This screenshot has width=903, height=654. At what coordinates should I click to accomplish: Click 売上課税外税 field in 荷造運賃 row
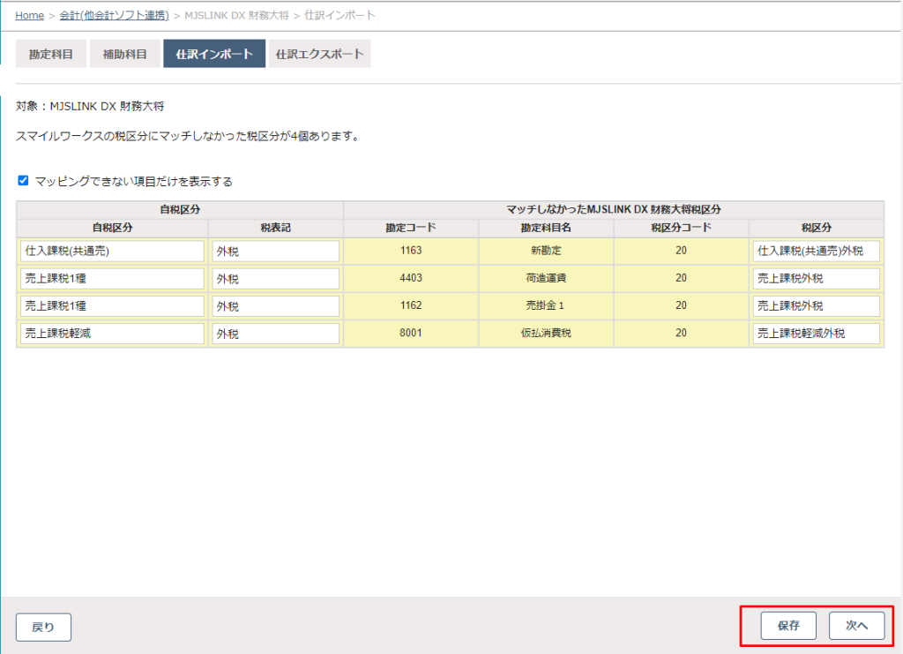point(816,279)
